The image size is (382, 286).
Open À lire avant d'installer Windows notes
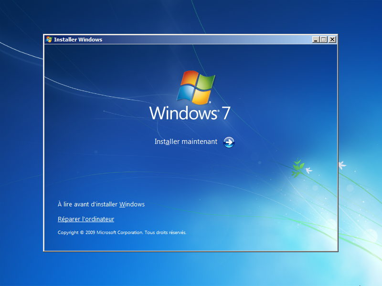(x=101, y=204)
